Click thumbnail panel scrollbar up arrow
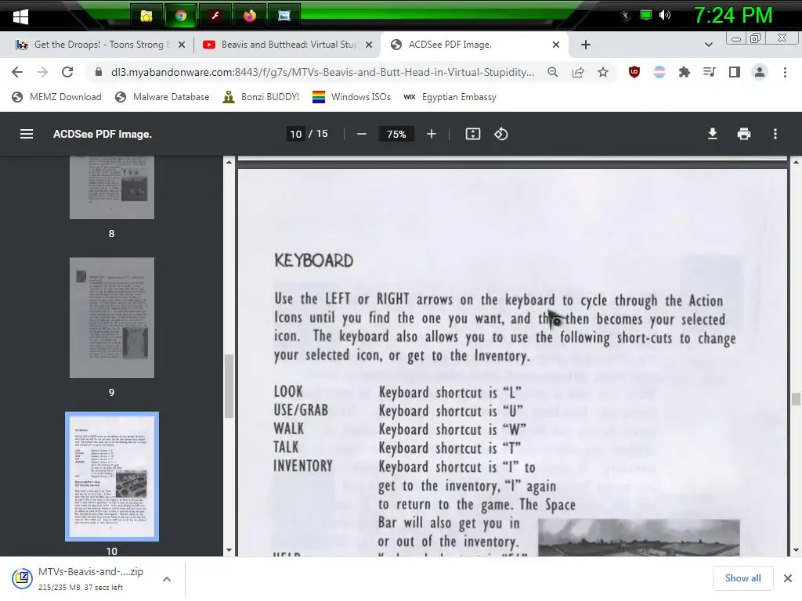This screenshot has height=601, width=802. point(229,162)
